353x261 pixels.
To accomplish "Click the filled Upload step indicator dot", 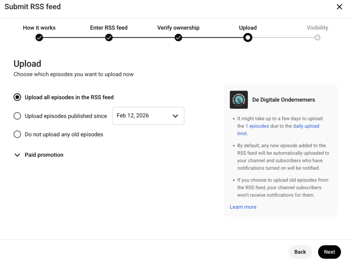I will pyautogui.click(x=248, y=38).
